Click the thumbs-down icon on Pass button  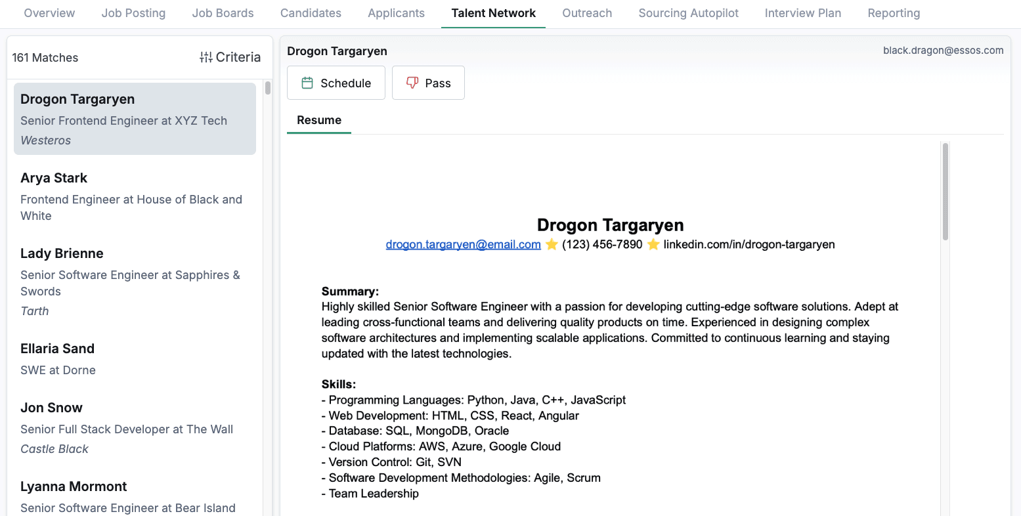[412, 83]
